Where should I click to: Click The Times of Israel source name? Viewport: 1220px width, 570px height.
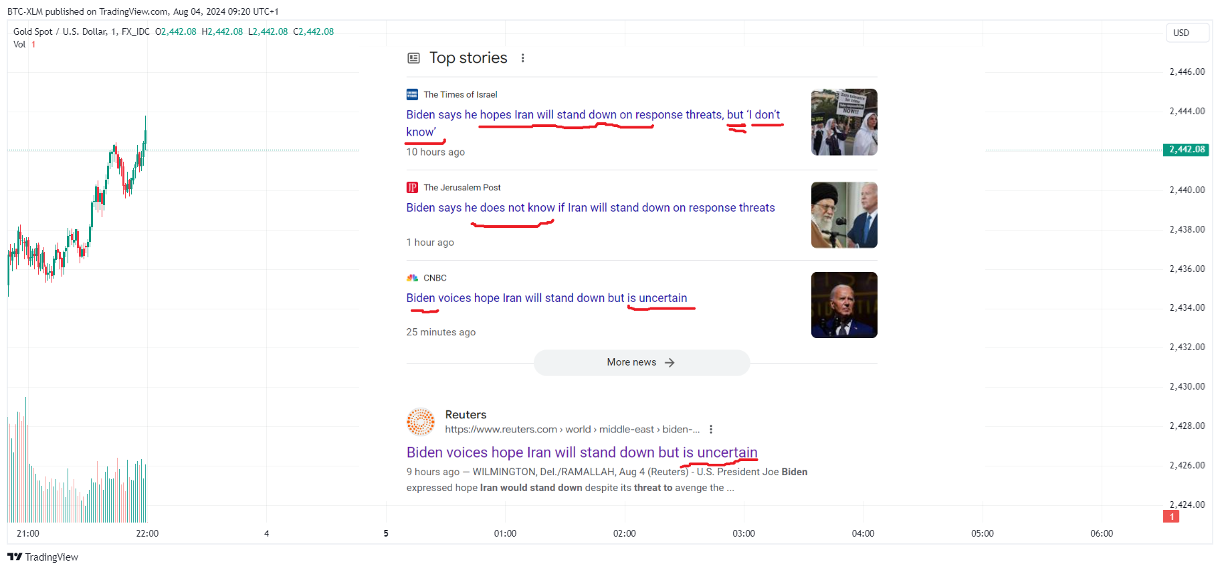click(460, 94)
